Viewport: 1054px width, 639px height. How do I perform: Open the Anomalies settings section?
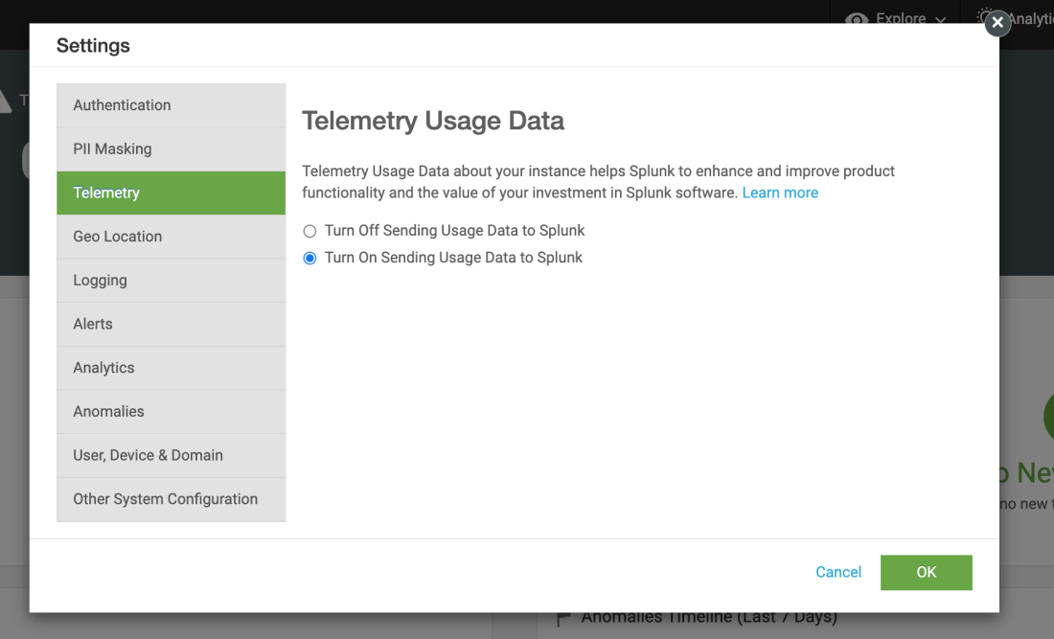[x=171, y=411]
